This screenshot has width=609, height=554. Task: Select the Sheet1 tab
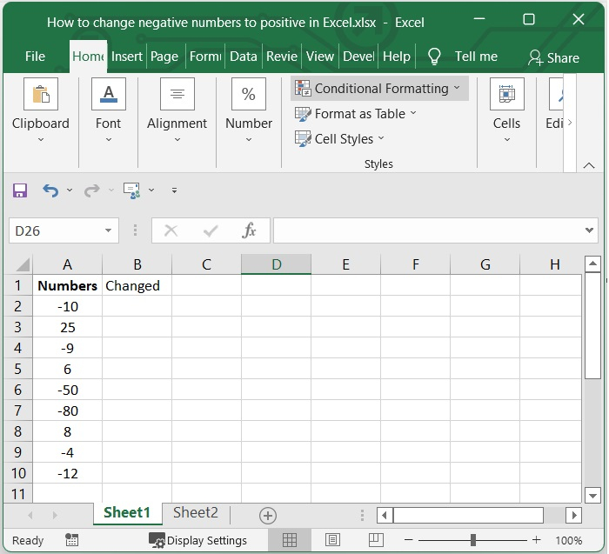click(127, 513)
